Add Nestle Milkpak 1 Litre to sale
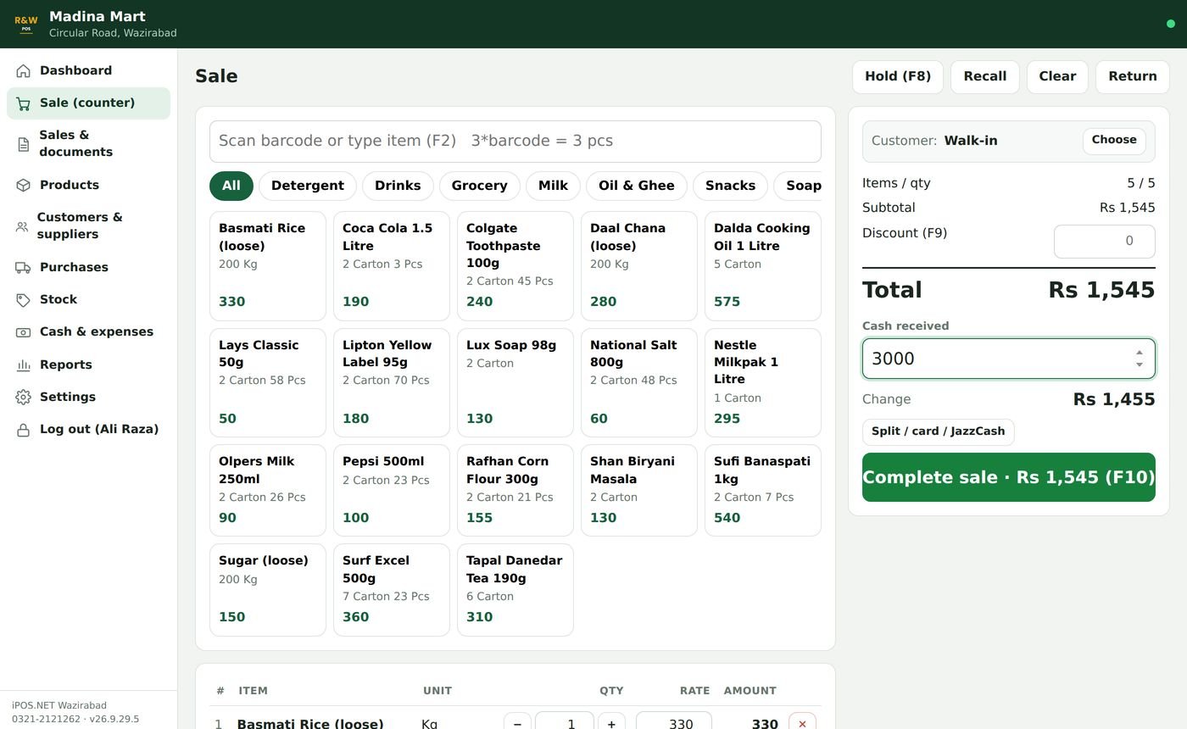The height and width of the screenshot is (729, 1187). pyautogui.click(x=763, y=383)
